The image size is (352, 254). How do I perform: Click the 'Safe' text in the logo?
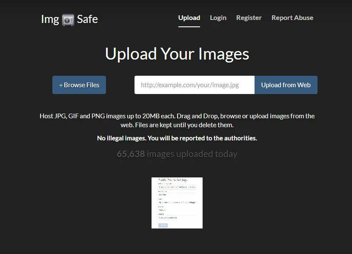[x=87, y=19]
